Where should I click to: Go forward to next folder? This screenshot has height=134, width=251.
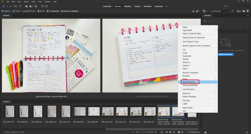(x=7, y=6)
